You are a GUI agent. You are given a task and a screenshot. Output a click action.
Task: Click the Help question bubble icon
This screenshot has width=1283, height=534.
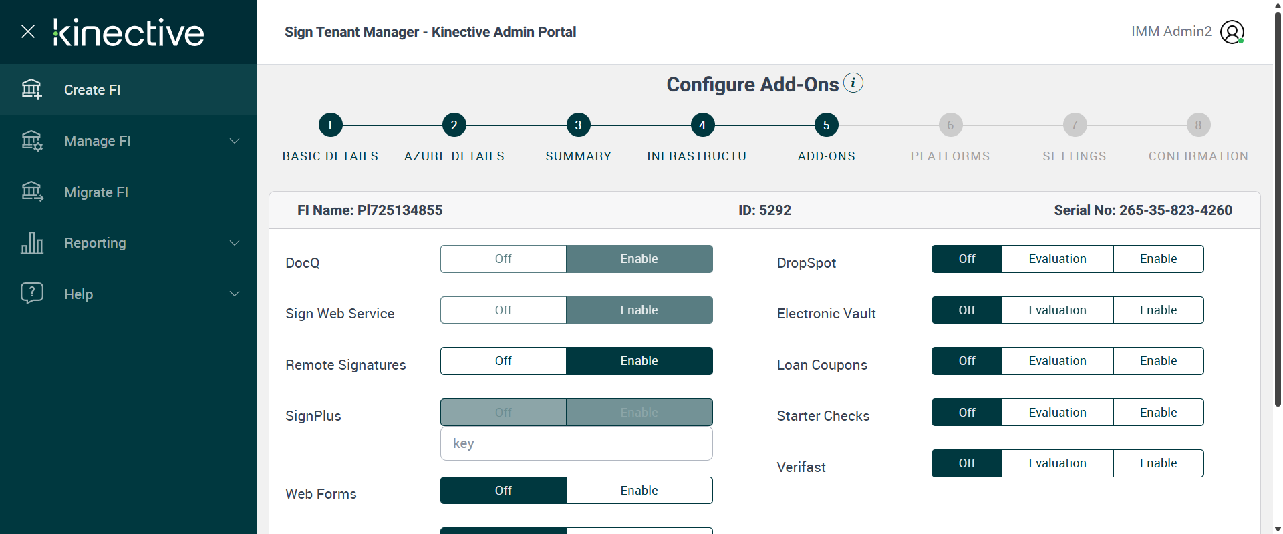pos(31,294)
